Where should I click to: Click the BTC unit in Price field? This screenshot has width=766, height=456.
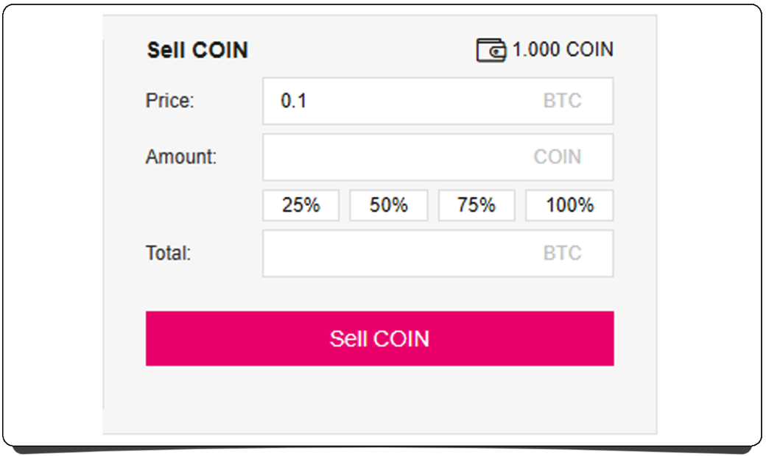[562, 101]
